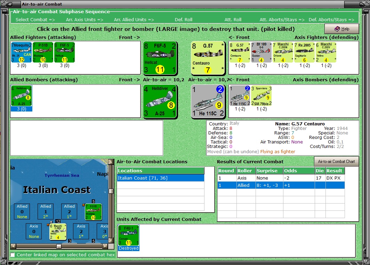Image resolution: width=370 pixels, height=265 pixels.
Task: Click the Roller column header
Action: (246, 171)
